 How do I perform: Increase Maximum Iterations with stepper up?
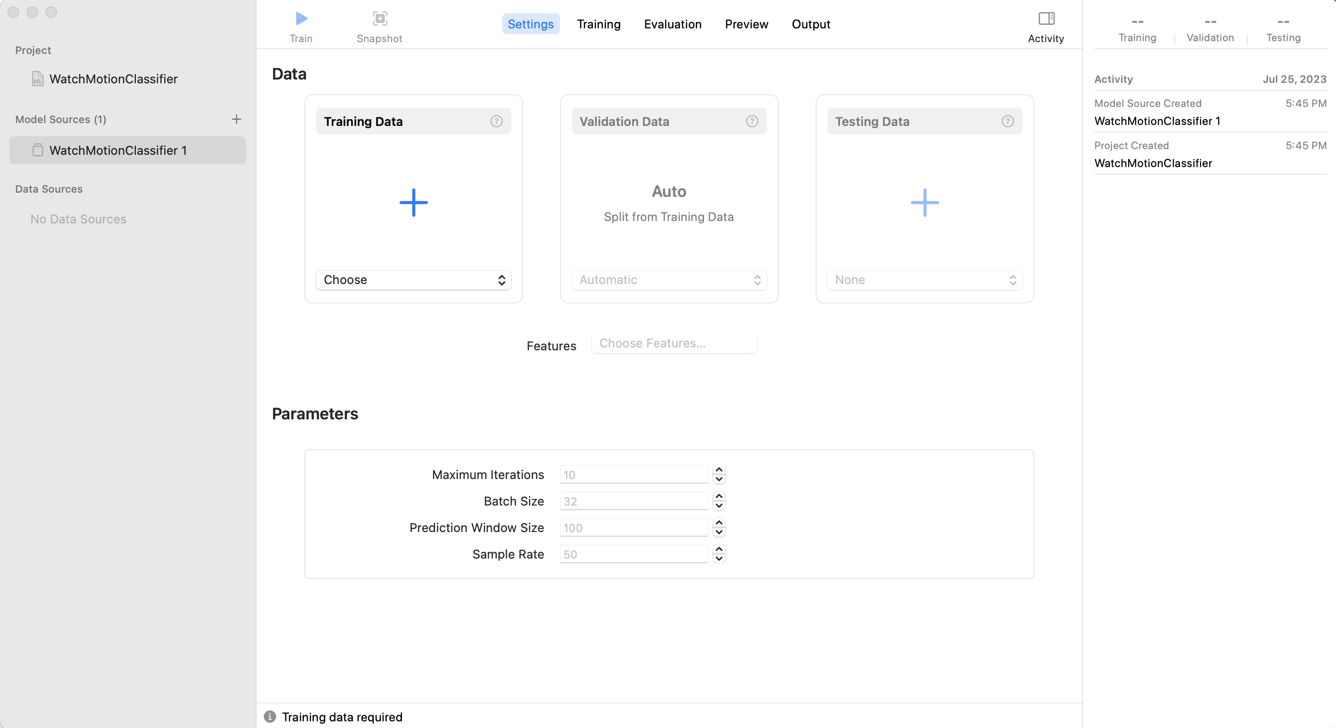click(719, 470)
